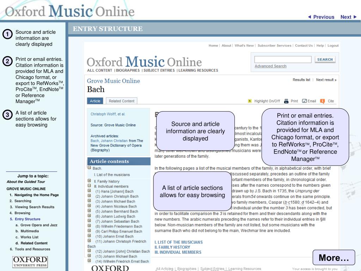The image size is (361, 271).
Task: Open the Results list link
Action: [301, 80]
